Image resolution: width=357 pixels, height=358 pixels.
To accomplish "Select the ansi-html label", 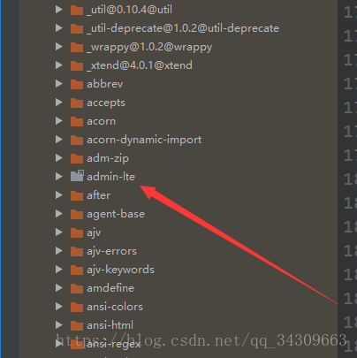I will click(x=110, y=325).
